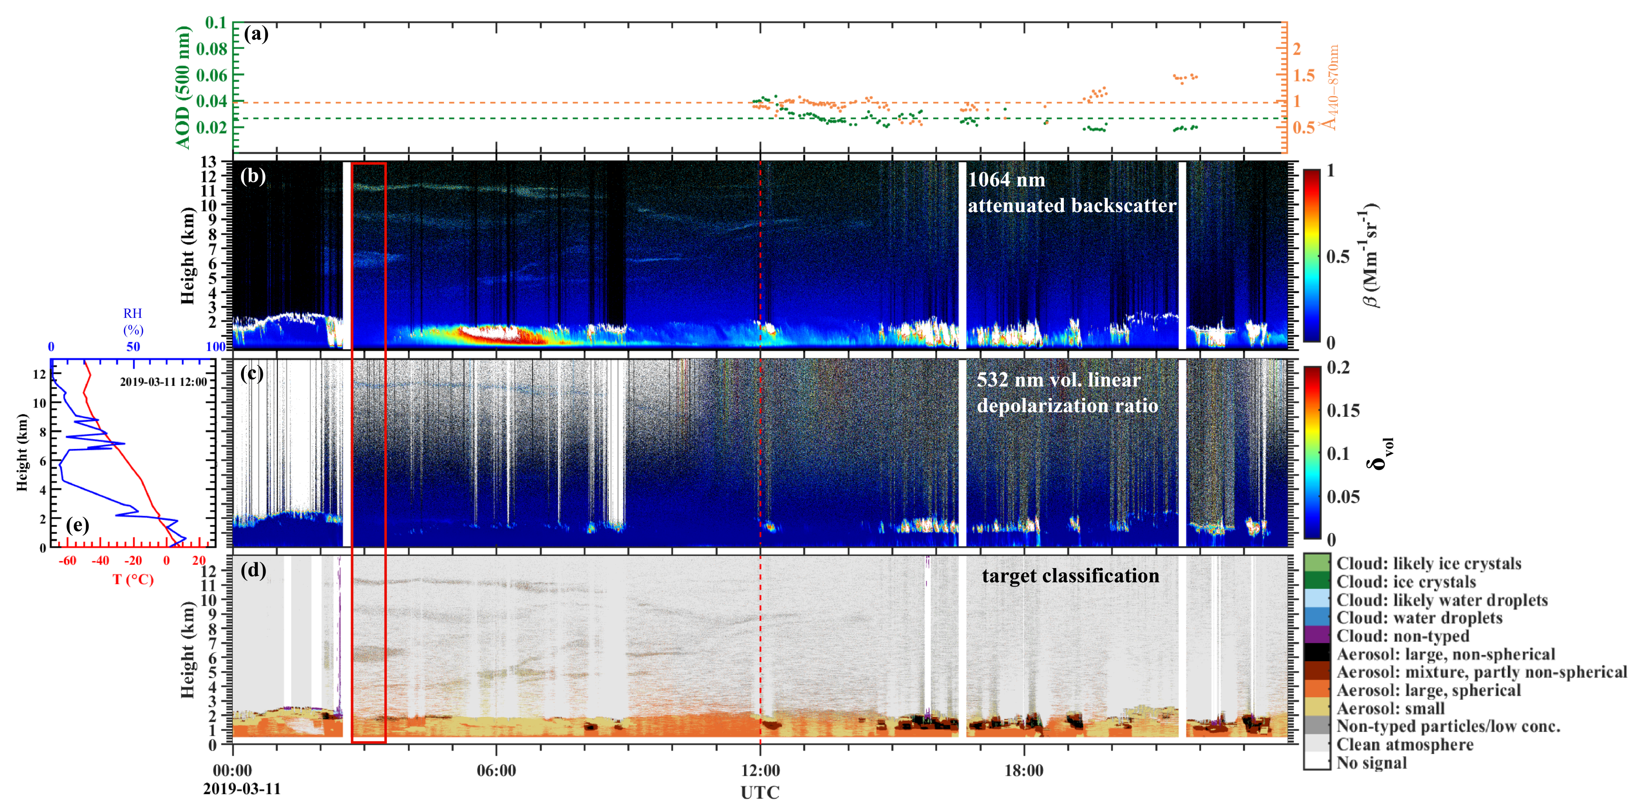Click the '2019-03-11 12:00' radiosonde timestamp
The width and height of the screenshot is (1647, 808).
tap(163, 382)
